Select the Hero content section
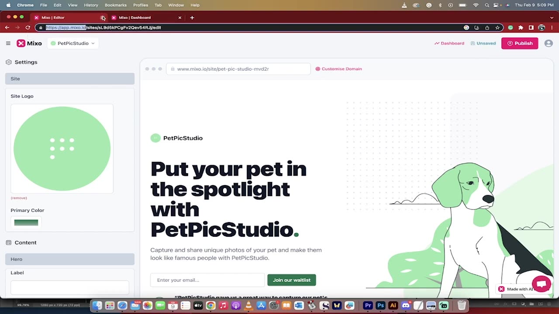The height and width of the screenshot is (314, 559). tap(70, 259)
